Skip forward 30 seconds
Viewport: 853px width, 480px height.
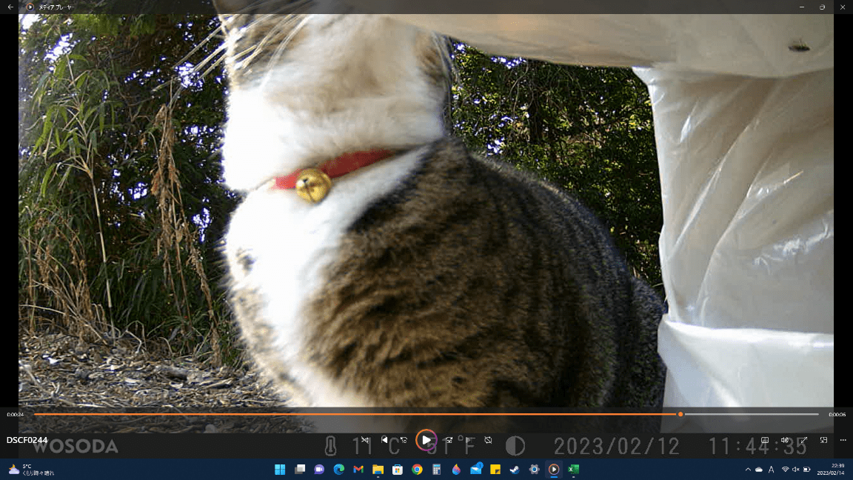[448, 440]
